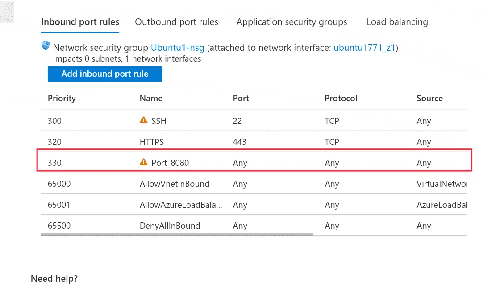Click the VirtualNetwork source cell

[x=442, y=184]
